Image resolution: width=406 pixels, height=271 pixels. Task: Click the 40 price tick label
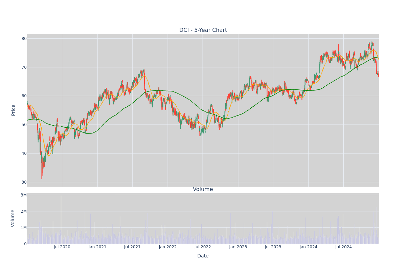24,153
